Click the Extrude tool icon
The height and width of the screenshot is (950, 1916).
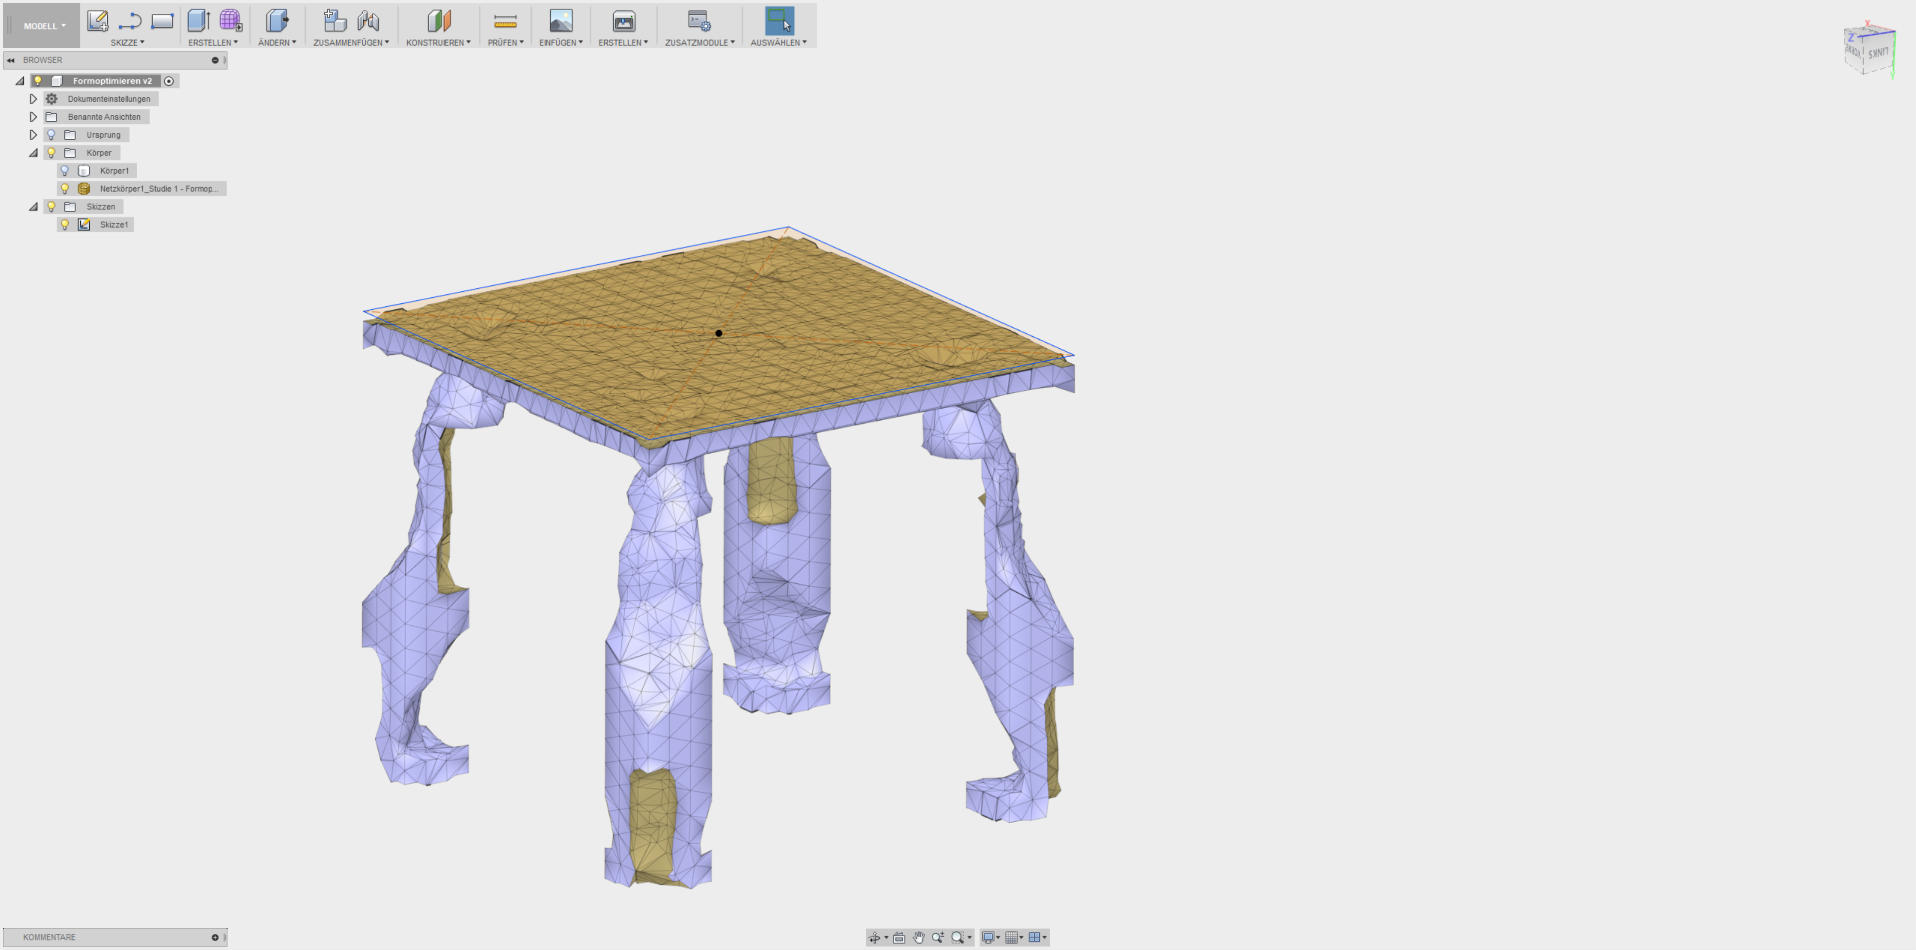click(x=199, y=20)
